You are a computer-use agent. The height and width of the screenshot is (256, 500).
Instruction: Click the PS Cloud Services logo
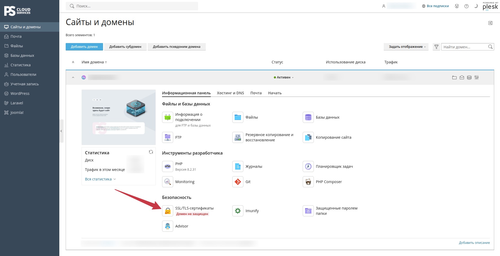point(17,11)
